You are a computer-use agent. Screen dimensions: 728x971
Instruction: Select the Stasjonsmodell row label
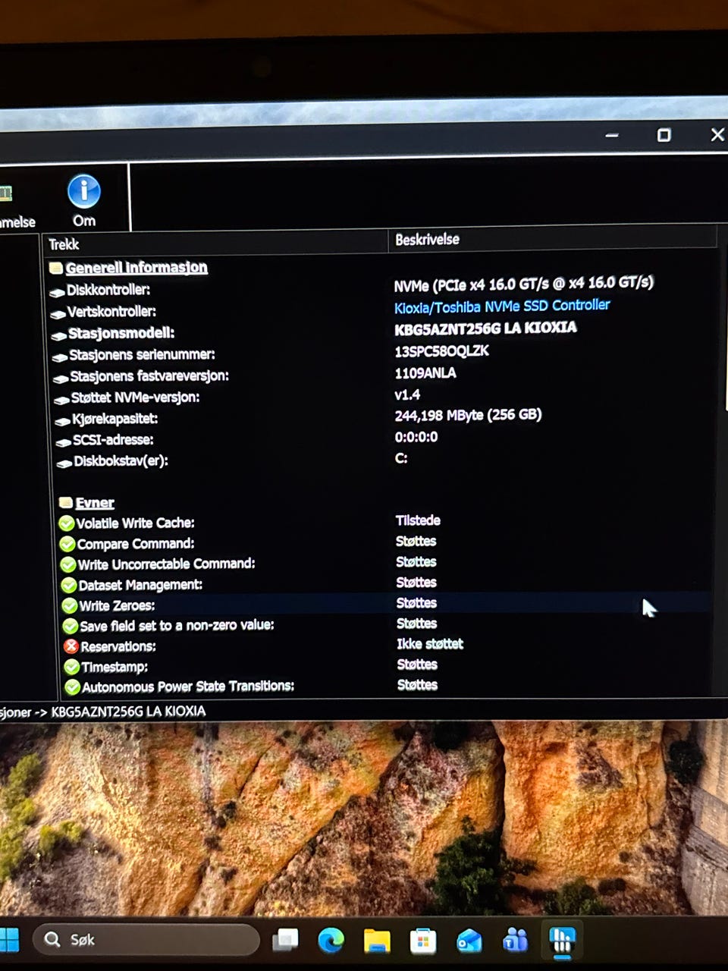(121, 333)
